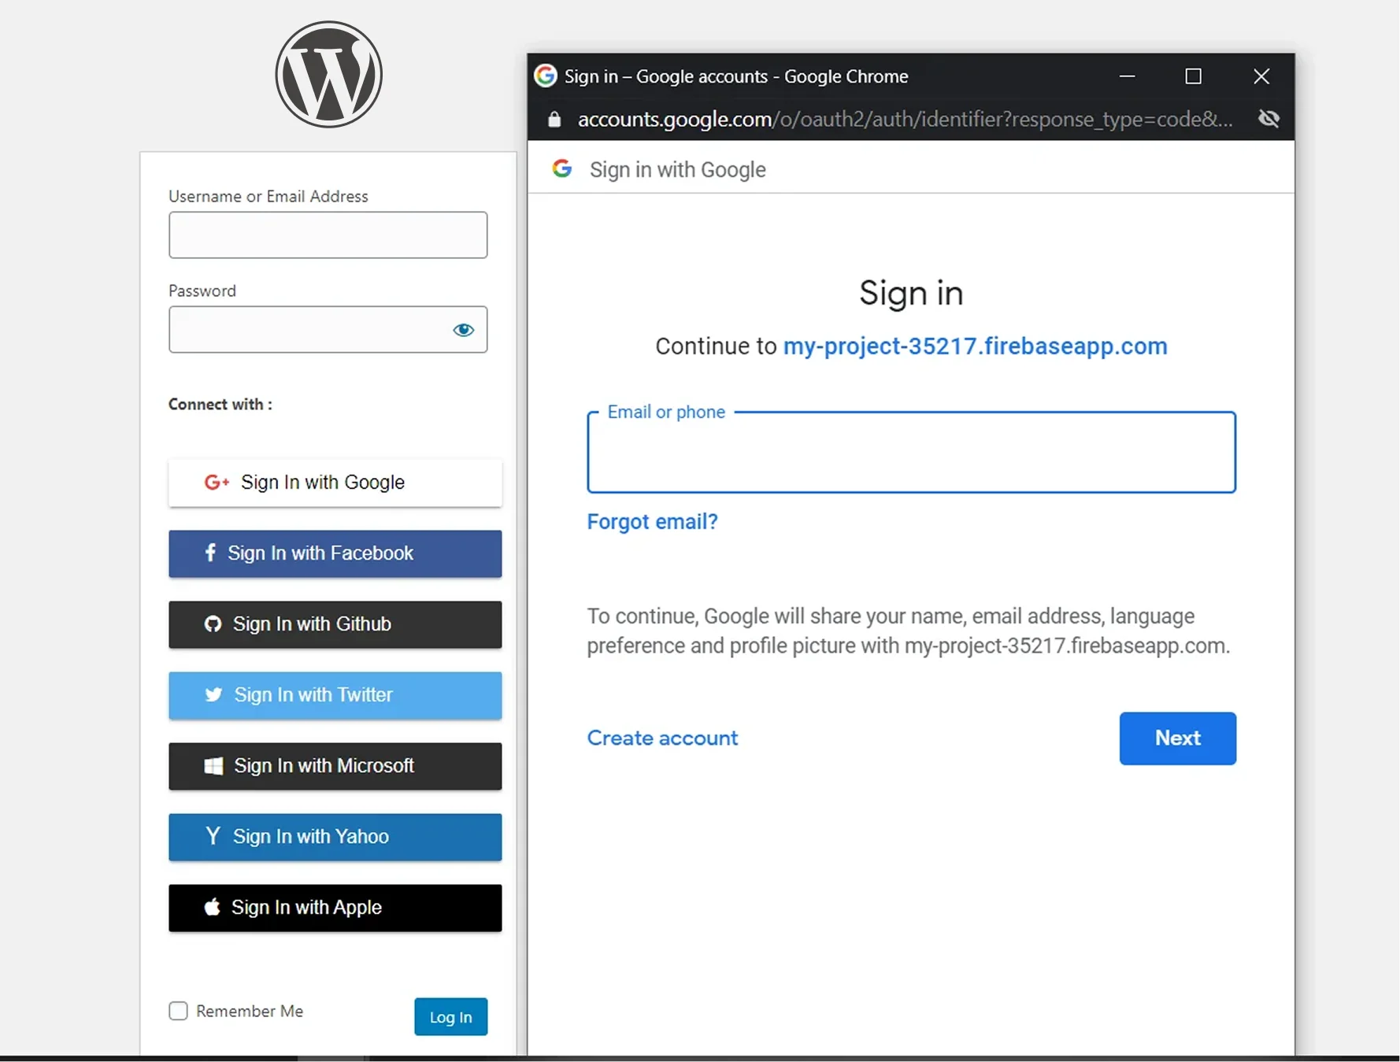Click the Google G logo beside Sign in with Google
This screenshot has height=1062, width=1400.
(562, 168)
